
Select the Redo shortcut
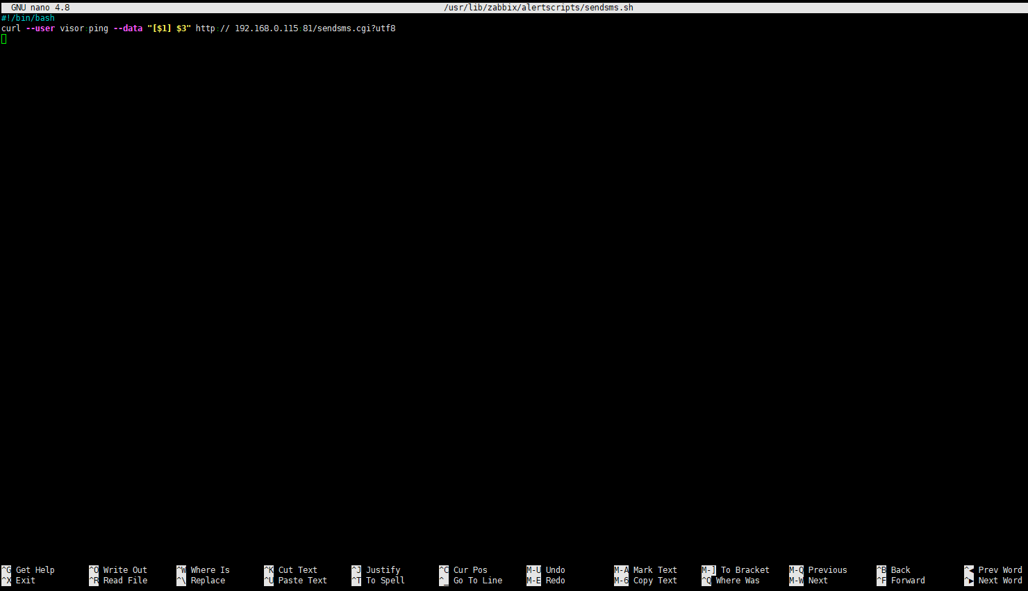click(555, 581)
